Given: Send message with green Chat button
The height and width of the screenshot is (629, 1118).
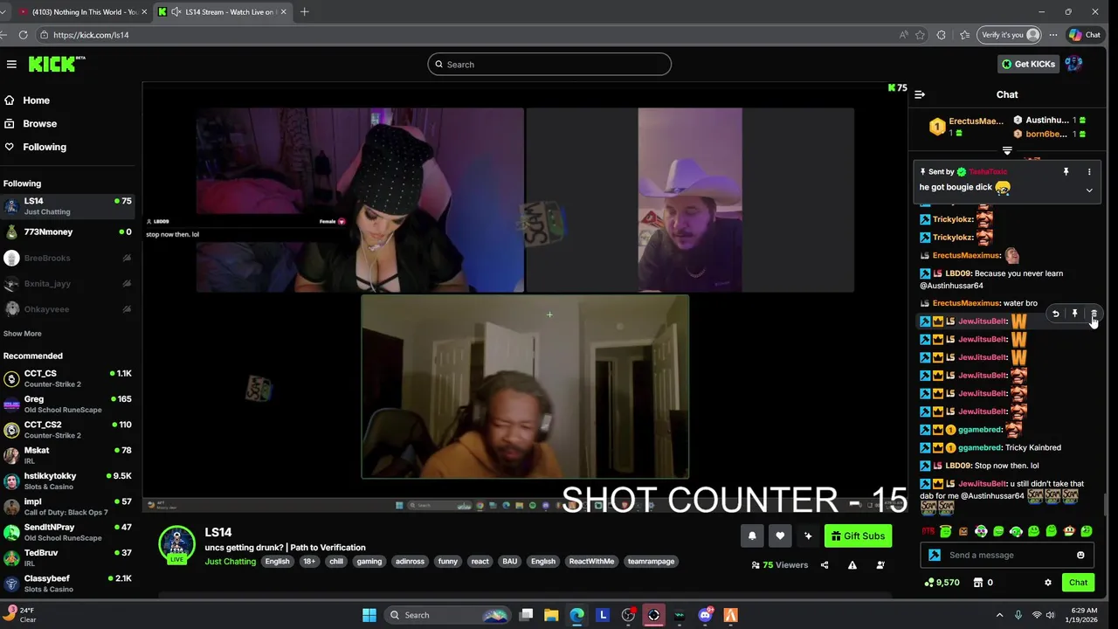Looking at the screenshot, I should (1078, 583).
